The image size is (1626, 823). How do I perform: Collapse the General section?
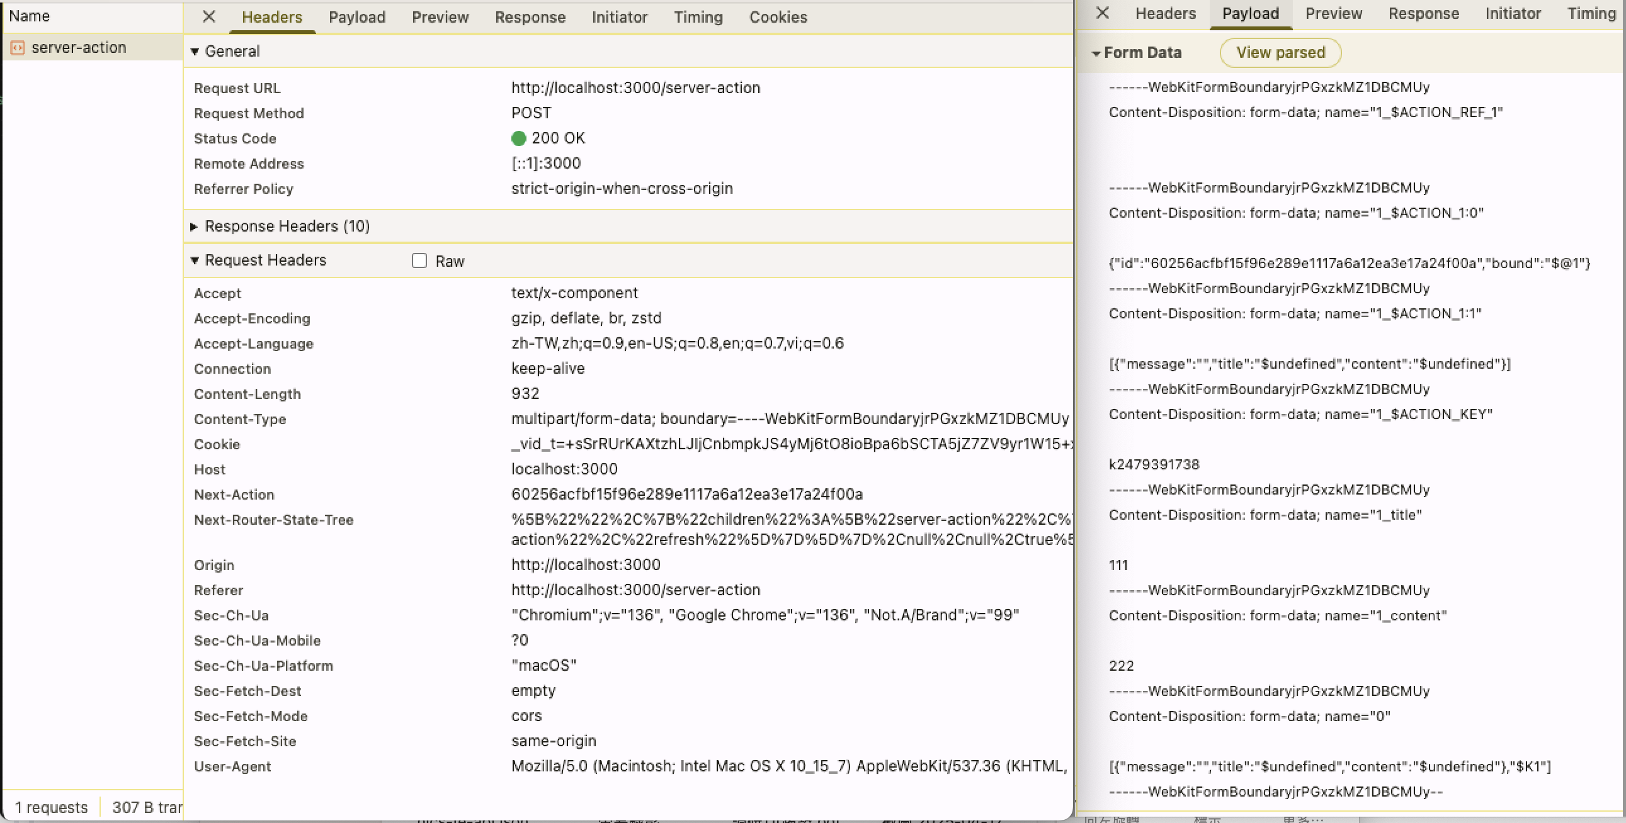tap(195, 51)
